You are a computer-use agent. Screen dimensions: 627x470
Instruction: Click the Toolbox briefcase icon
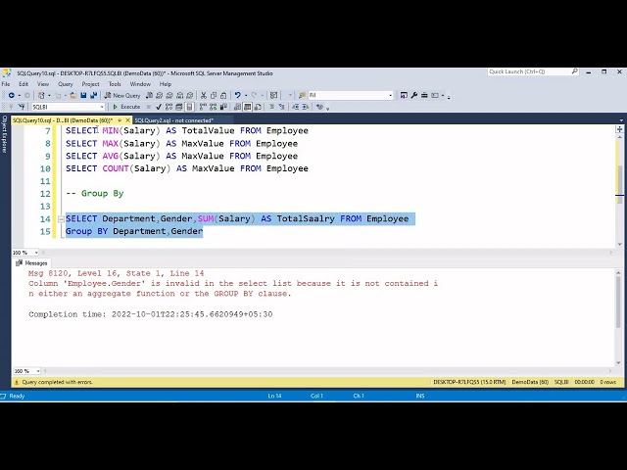(424, 96)
